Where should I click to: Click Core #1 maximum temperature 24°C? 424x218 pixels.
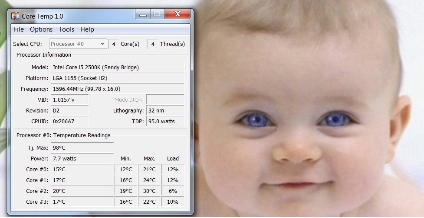[x=149, y=180]
